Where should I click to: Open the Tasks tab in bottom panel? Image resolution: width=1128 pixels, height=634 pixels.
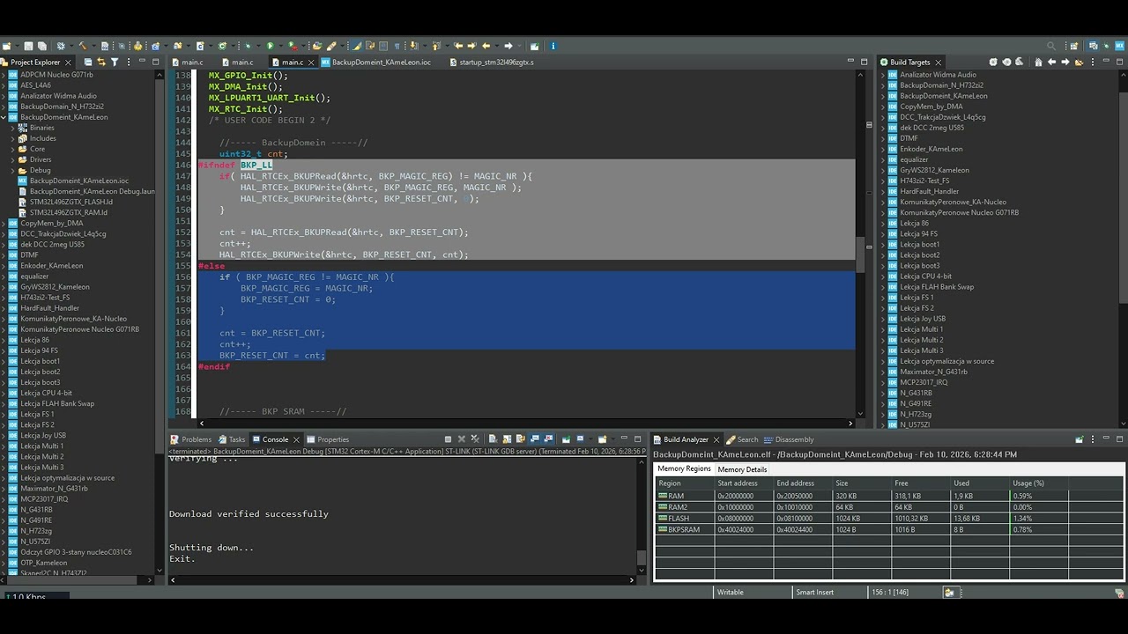[x=232, y=439]
